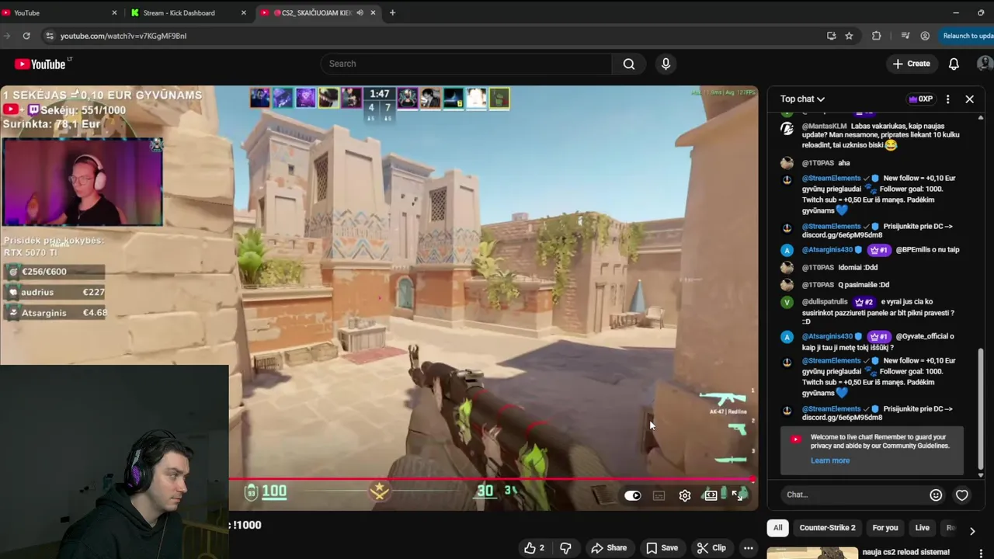Viewport: 994px width, 559px height.
Task: Send a heart reaction in chat
Action: coord(961,495)
